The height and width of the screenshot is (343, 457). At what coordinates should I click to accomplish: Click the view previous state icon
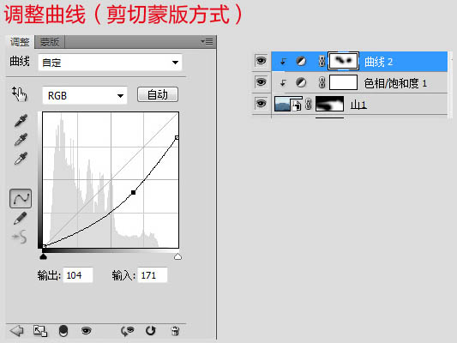coord(128,331)
